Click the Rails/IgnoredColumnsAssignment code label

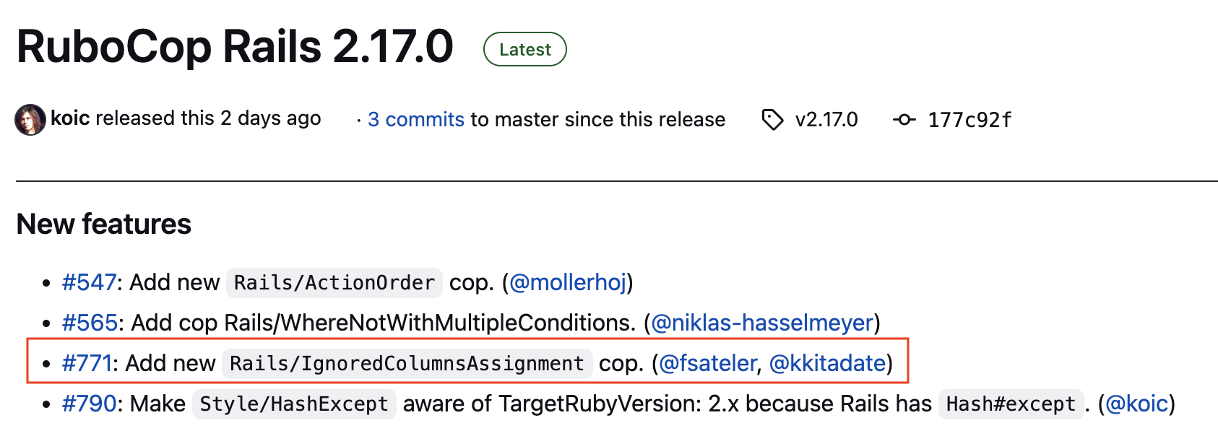coord(407,363)
